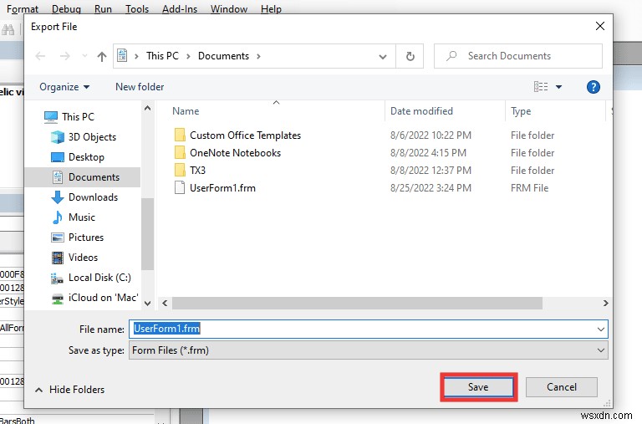Viewport: 642px width, 424px height.
Task: Click the Pictures icon in sidebar
Action: 58,238
